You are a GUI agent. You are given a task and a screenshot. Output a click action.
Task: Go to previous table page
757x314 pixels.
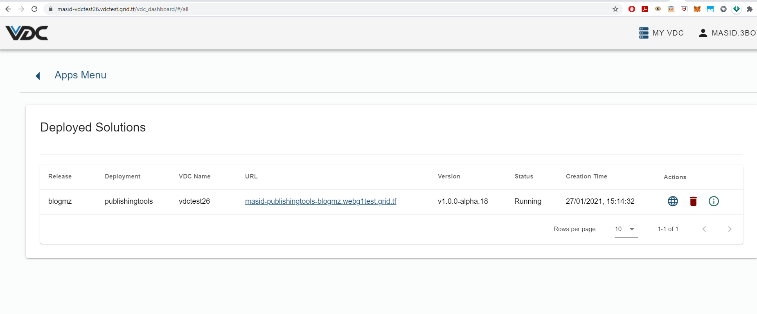(x=704, y=229)
